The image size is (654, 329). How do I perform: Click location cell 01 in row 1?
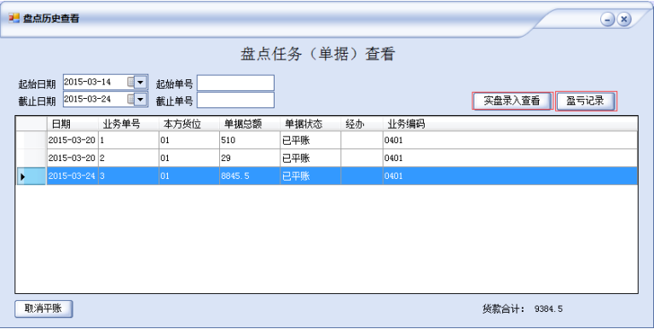pos(189,140)
